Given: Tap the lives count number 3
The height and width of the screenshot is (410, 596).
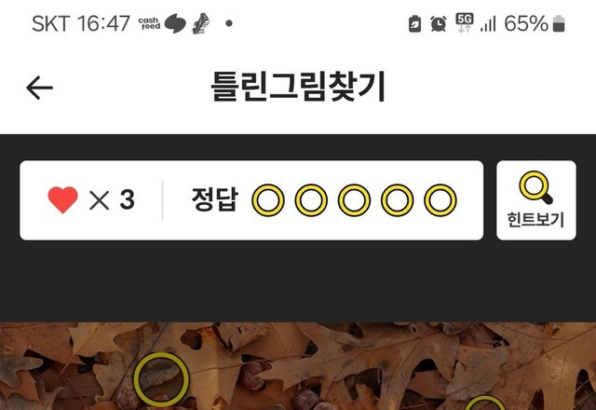Looking at the screenshot, I should point(127,199).
